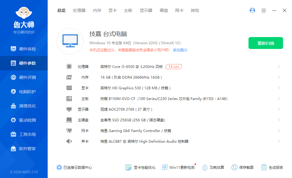The image size is (292, 178).
Task: Switch to the top 内存 tab
Action: pyautogui.click(x=97, y=11)
